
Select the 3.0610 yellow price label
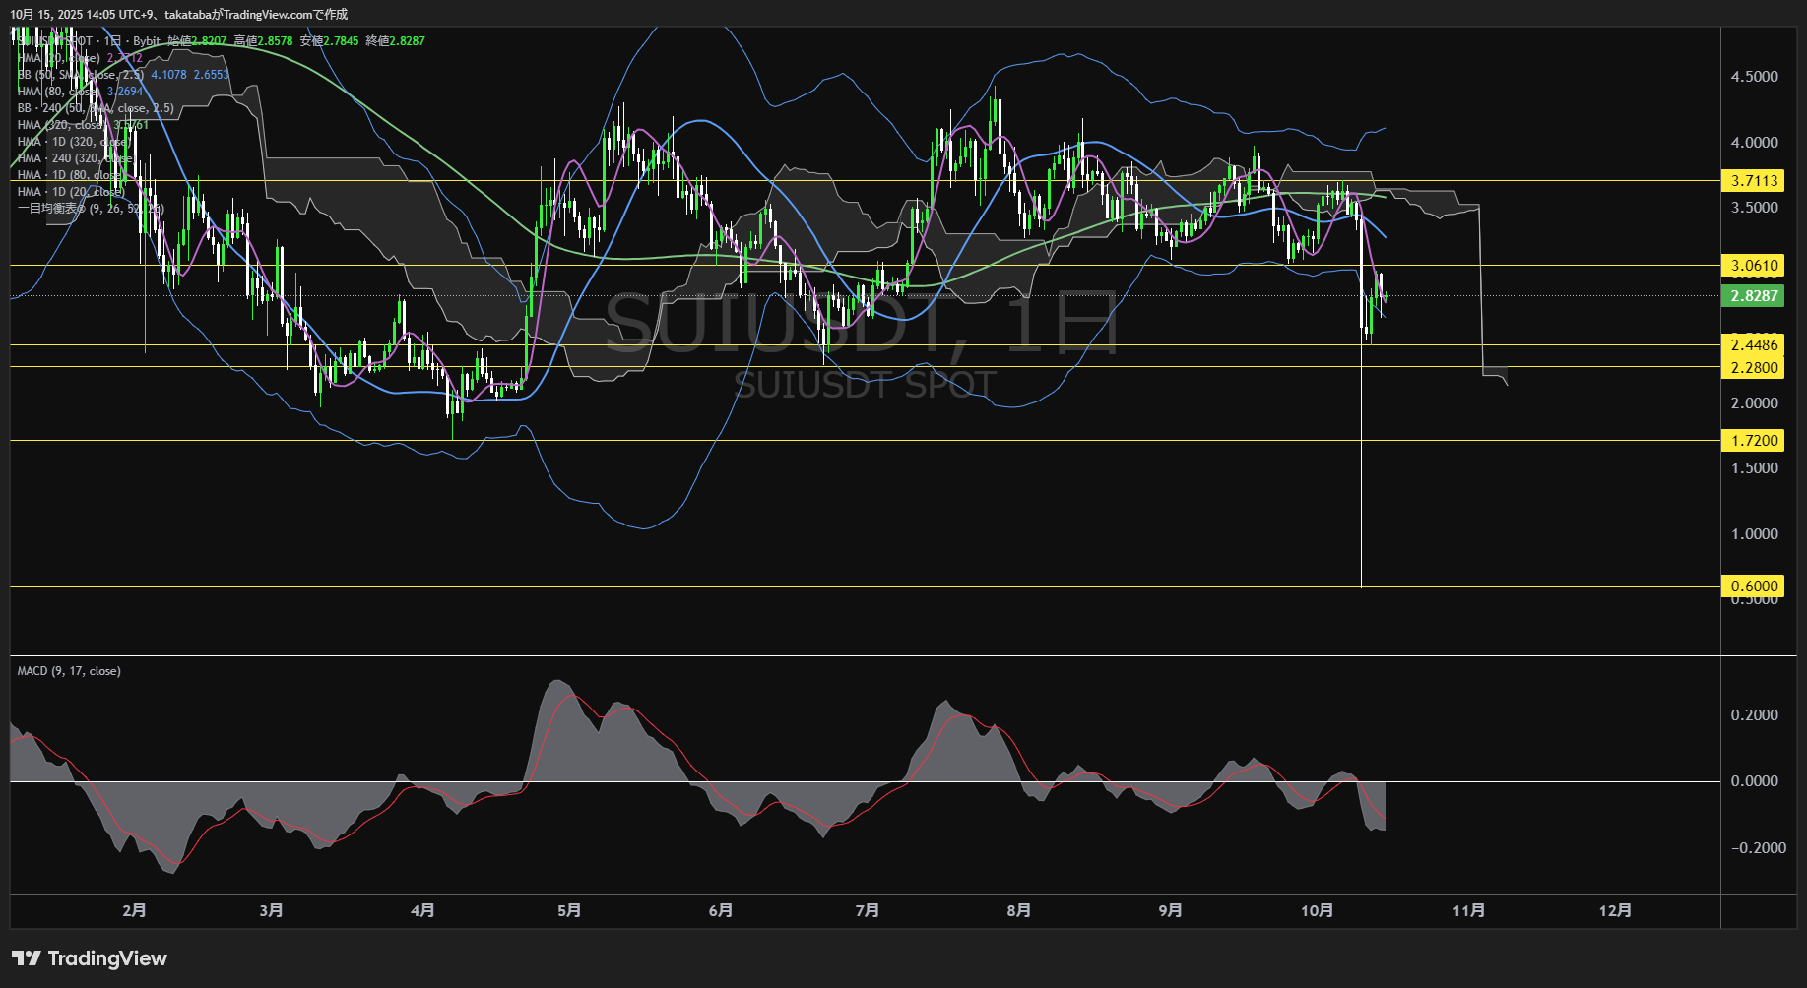1754,266
